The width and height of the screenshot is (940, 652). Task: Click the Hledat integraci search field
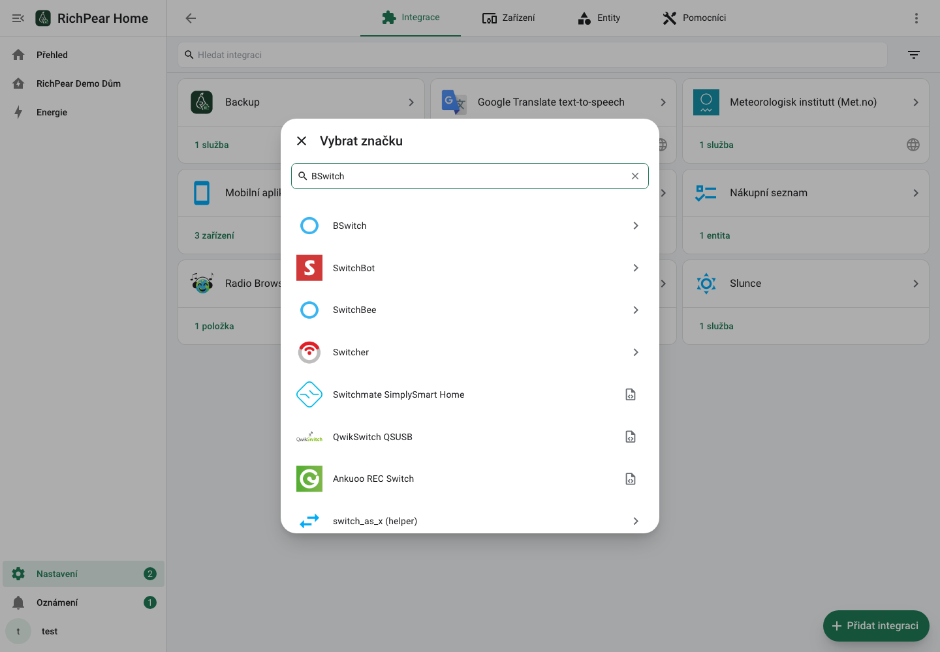(x=533, y=55)
